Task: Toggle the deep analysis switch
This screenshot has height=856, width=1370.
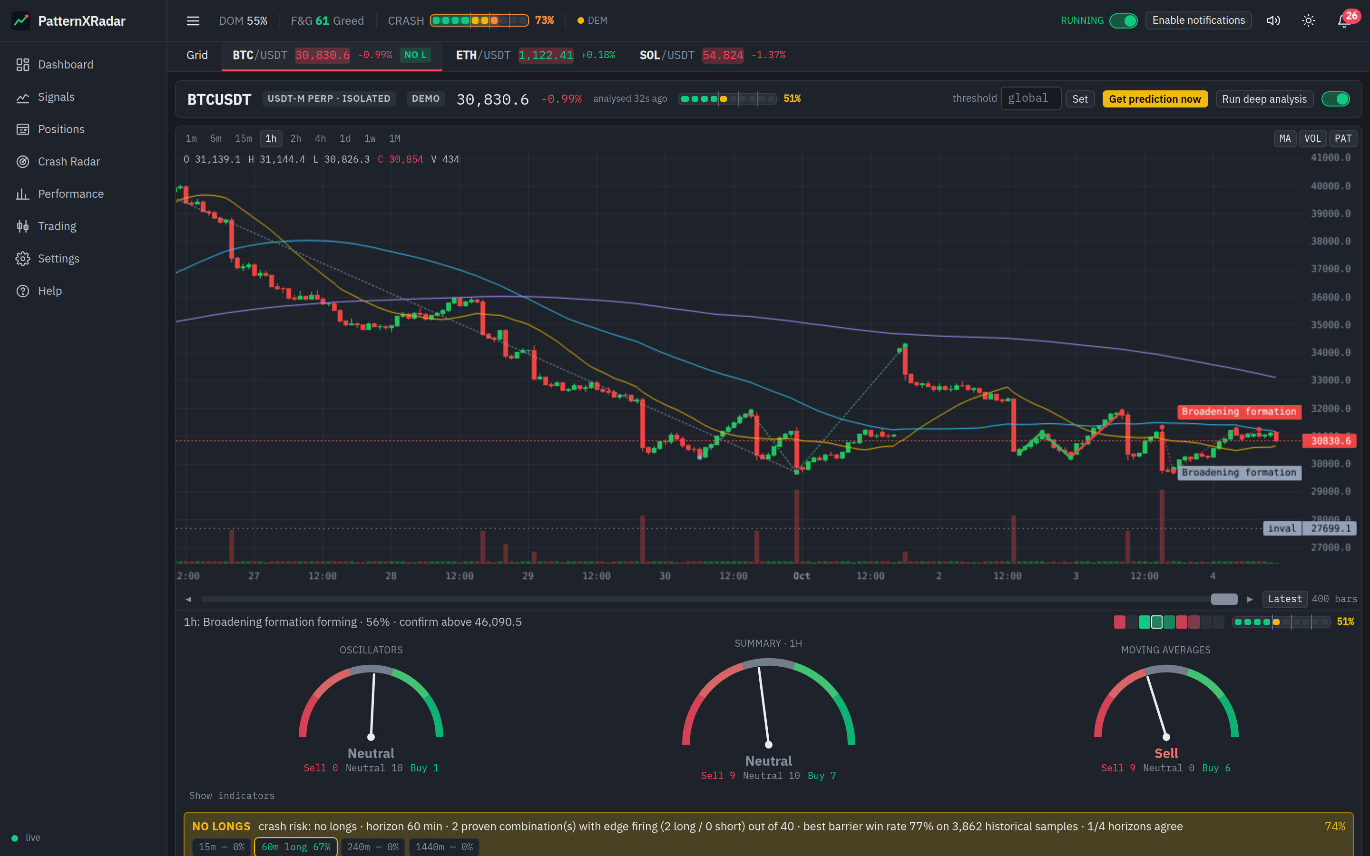Action: point(1335,99)
